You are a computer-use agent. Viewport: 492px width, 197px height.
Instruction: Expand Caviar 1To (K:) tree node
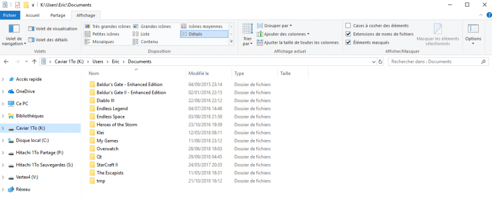[3, 128]
